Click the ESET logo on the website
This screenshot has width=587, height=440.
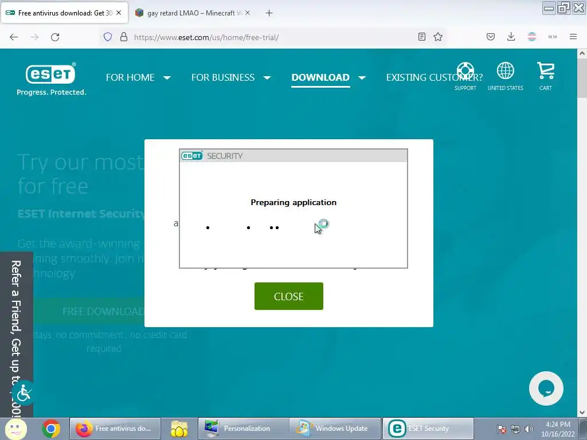(51, 73)
